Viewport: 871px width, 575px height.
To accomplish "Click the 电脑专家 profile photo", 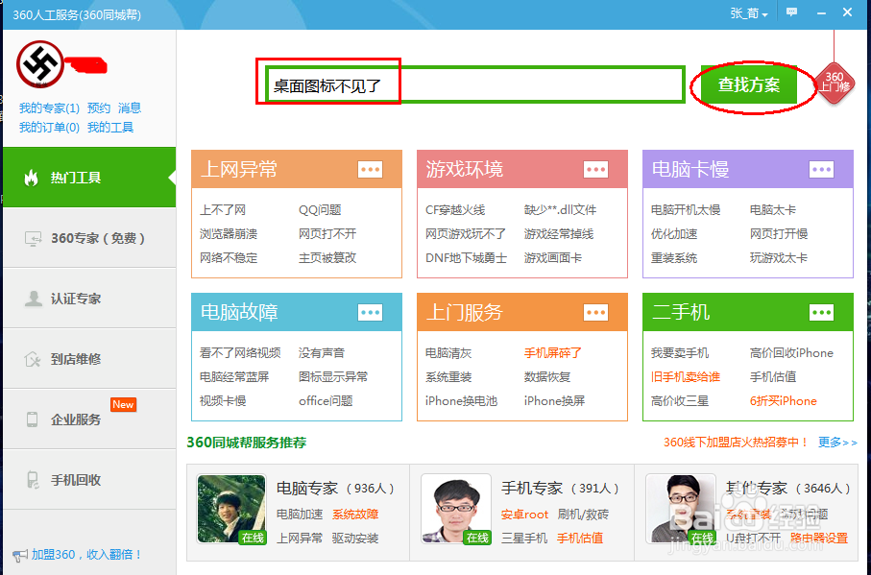I will coord(230,512).
